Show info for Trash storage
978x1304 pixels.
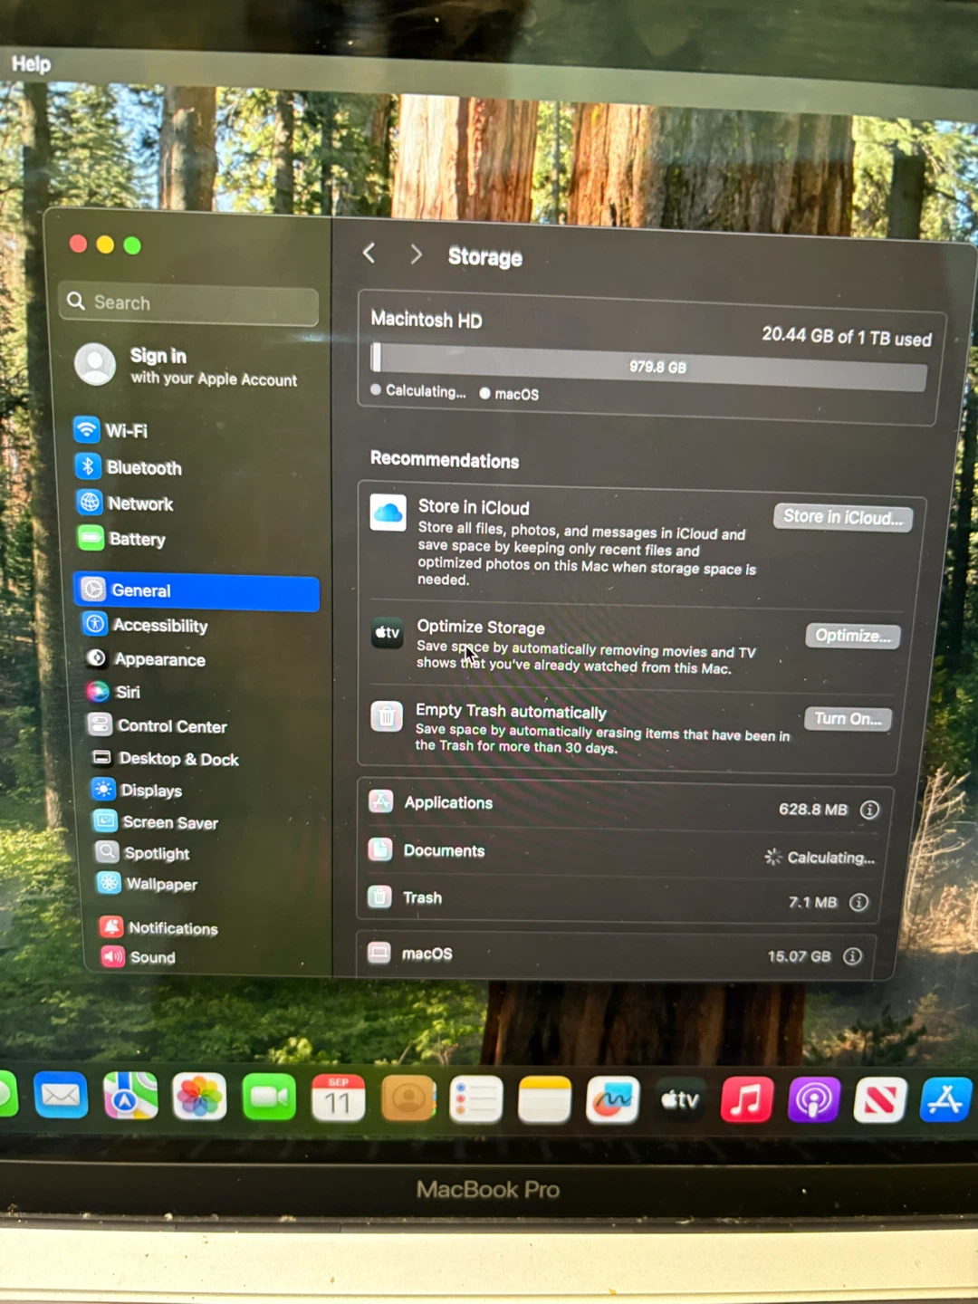point(859,902)
